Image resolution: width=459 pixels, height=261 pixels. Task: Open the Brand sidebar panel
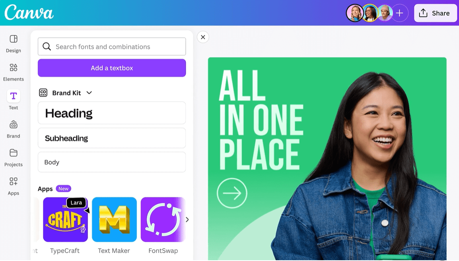tap(14, 130)
